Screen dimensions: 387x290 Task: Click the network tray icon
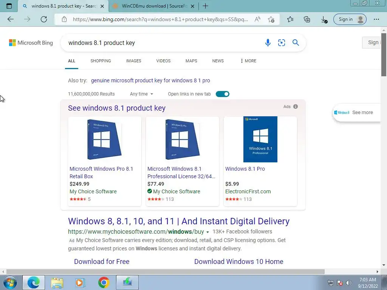330,283
